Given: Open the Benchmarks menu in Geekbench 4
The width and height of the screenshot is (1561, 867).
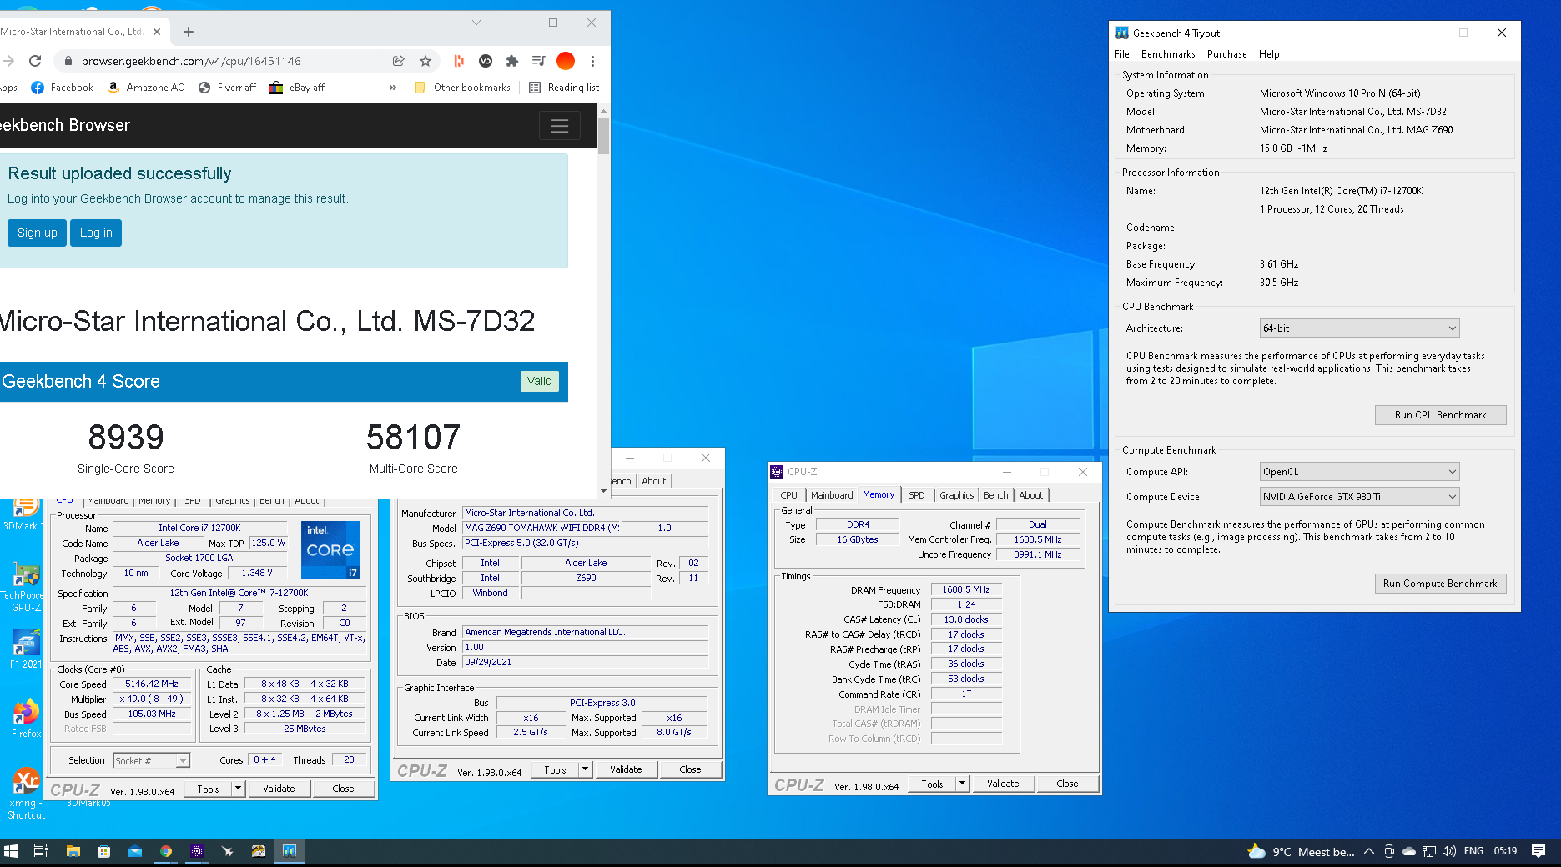Looking at the screenshot, I should [1168, 54].
